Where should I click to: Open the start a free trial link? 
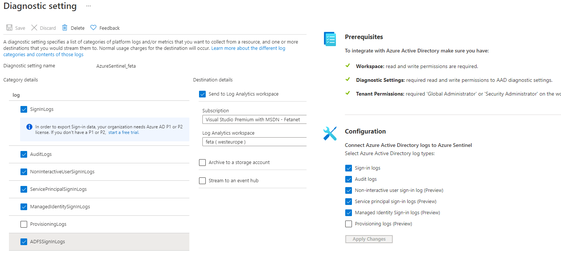[x=124, y=132]
